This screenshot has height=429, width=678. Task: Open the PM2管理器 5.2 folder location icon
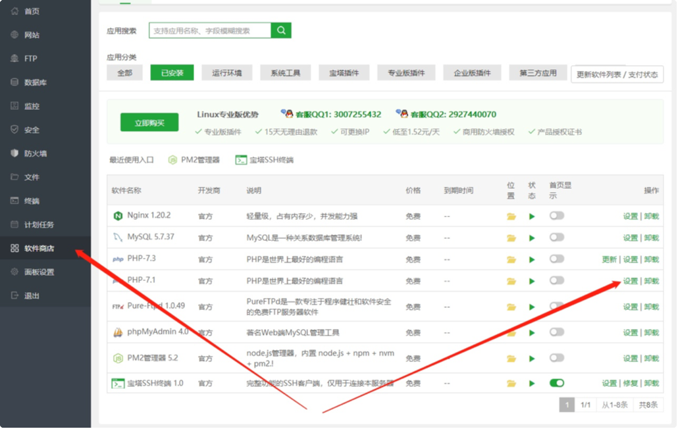pos(511,359)
